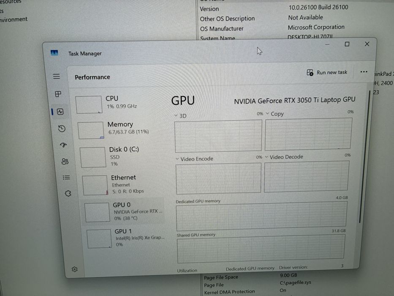Click the NVIDIA GeForce RTX 3050 Ti title
This screenshot has height=296, width=394.
pos(294,101)
